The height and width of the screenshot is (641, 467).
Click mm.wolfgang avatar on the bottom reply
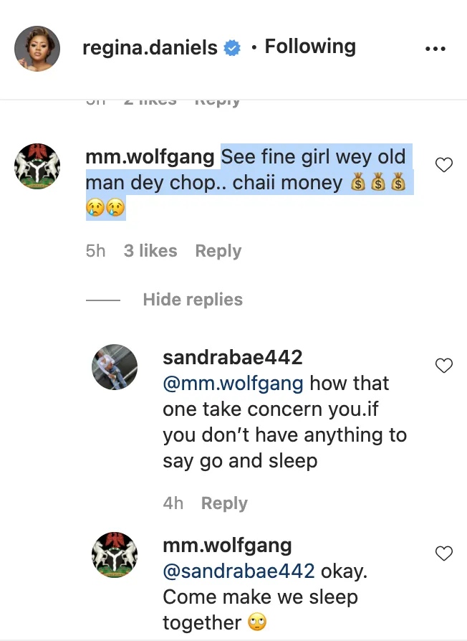tap(115, 554)
